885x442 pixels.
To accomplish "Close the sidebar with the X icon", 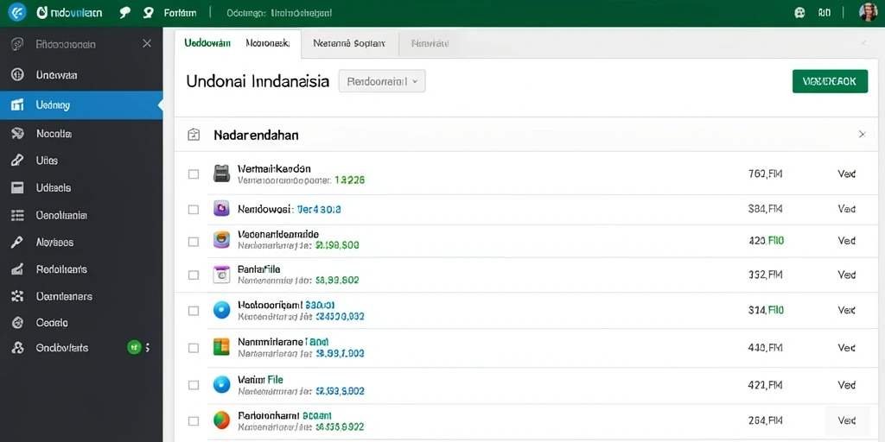I will pyautogui.click(x=147, y=43).
